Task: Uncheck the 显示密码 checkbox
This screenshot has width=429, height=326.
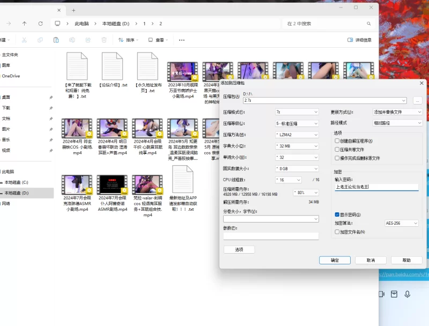Action: click(x=337, y=214)
